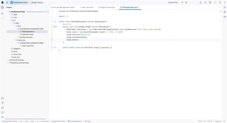Open the Problems tool window

coord(2,112)
